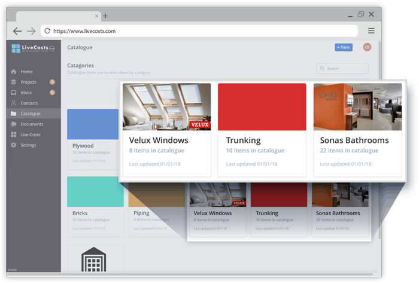The image size is (419, 284).
Task: Minimize the browser window
Action: [350, 16]
